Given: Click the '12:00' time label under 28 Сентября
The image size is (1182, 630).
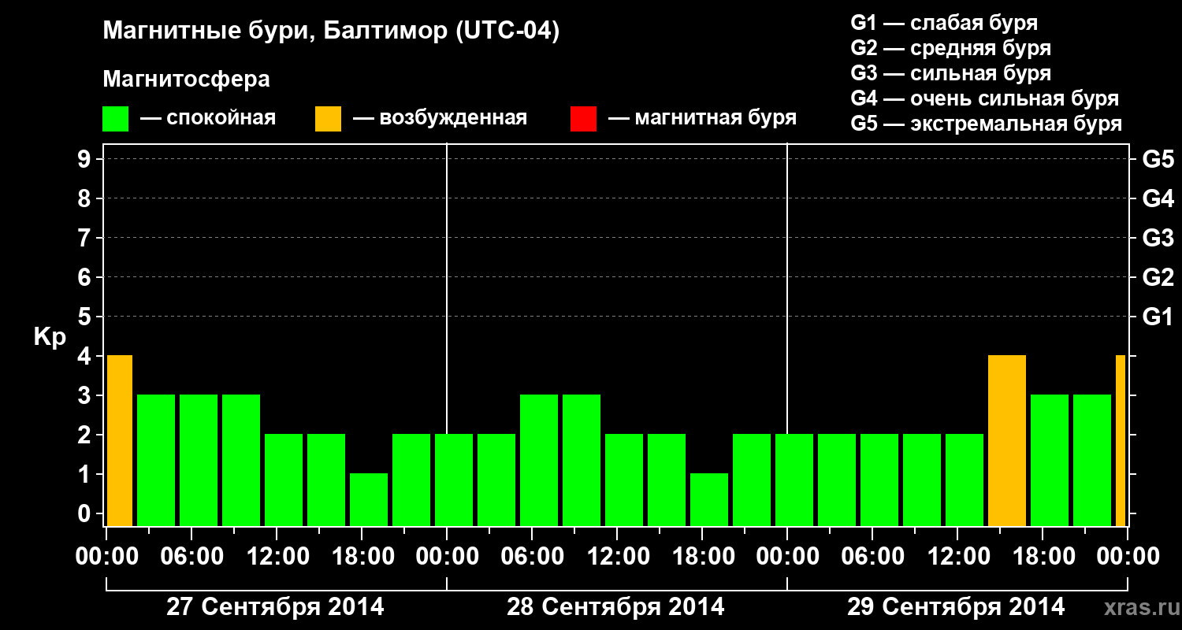Looking at the screenshot, I should click(617, 558).
